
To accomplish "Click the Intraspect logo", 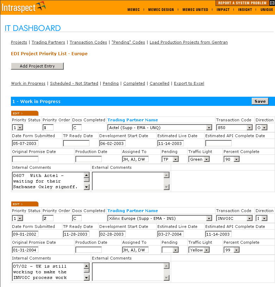I will click(x=23, y=7).
